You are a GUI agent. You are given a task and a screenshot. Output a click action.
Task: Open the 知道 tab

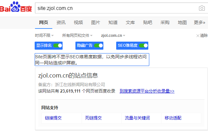tap(113, 22)
